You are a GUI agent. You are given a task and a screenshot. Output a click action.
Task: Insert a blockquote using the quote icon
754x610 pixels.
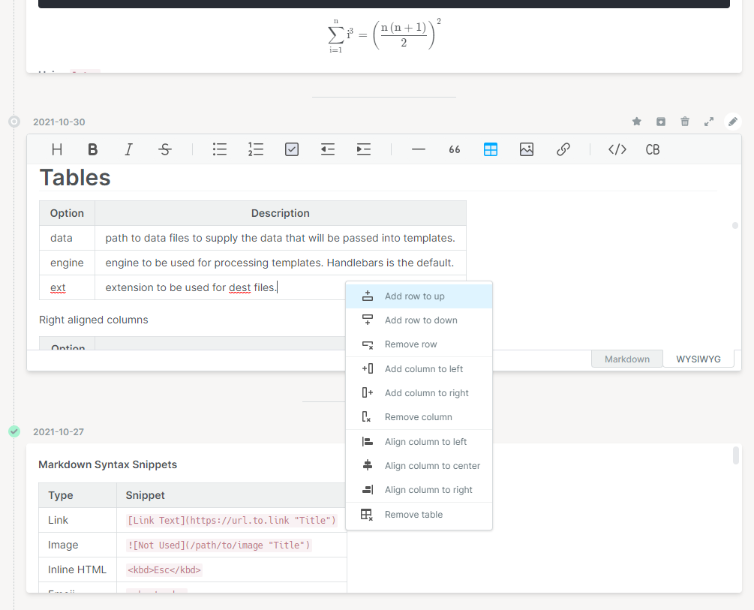pyautogui.click(x=454, y=149)
